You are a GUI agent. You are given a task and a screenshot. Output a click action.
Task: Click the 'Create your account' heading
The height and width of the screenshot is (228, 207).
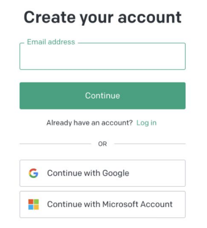click(x=103, y=17)
